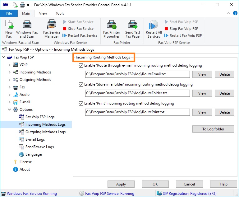
Task: Click Fax Voip FSP Service: Running status
Action: pyautogui.click(x=107, y=194)
